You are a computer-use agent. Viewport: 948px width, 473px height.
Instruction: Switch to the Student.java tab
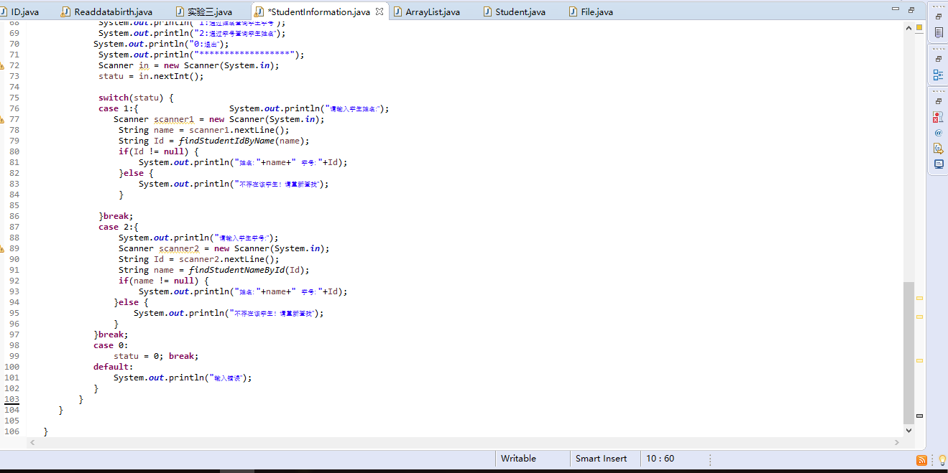(514, 11)
